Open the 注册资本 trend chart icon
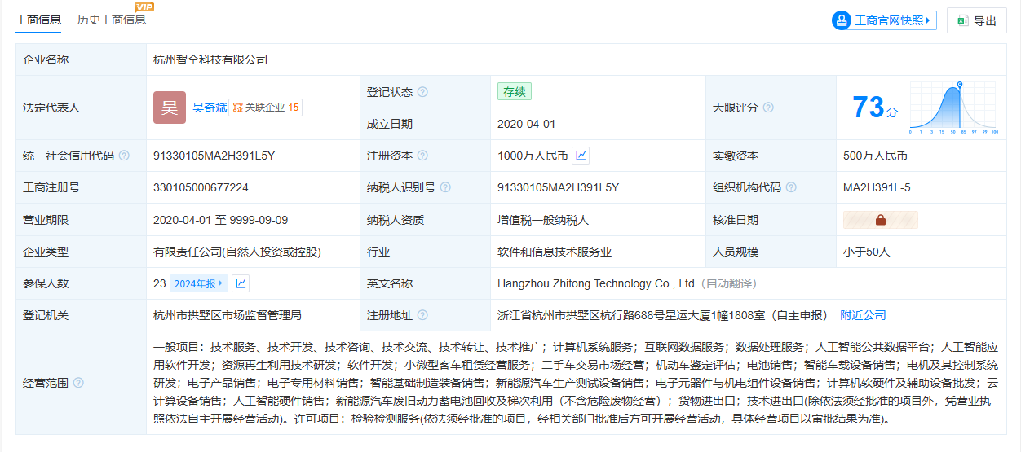 coord(581,156)
